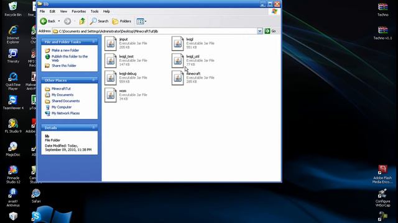This screenshot has height=223, width=398.
Task: Open My Computer link
Action: click(x=62, y=107)
